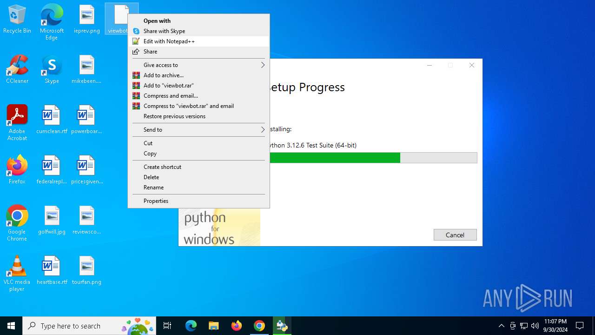Select cumclean.rtf document icon
Viewport: 595px width, 335px height.
(x=52, y=120)
